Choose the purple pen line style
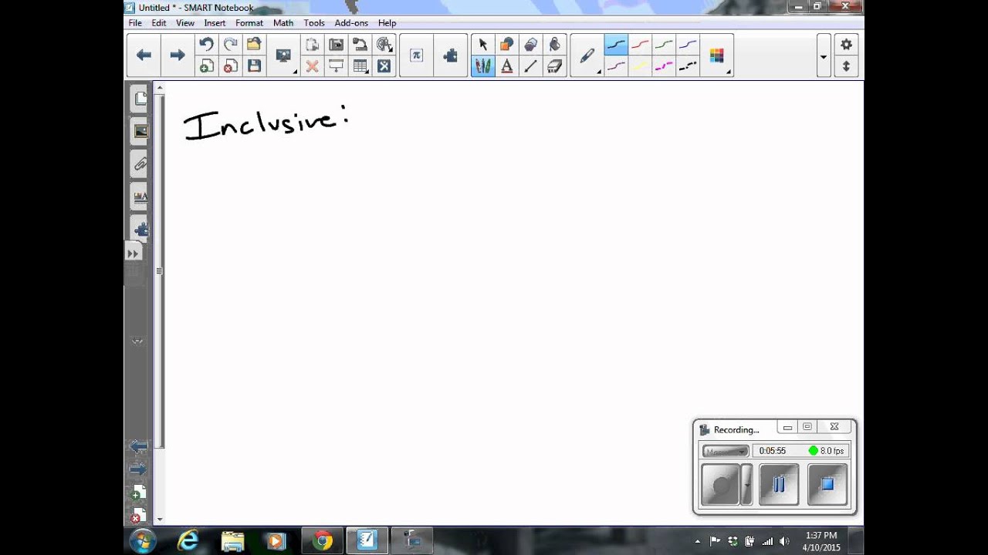 pos(616,67)
